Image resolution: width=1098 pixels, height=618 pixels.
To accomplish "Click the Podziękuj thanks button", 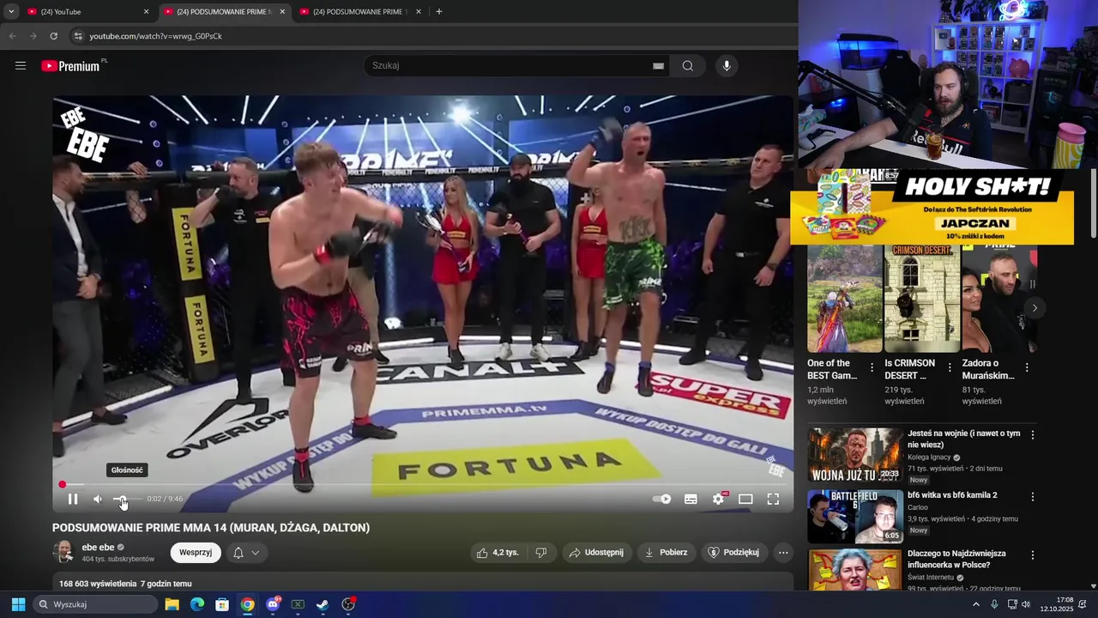I will coord(733,553).
